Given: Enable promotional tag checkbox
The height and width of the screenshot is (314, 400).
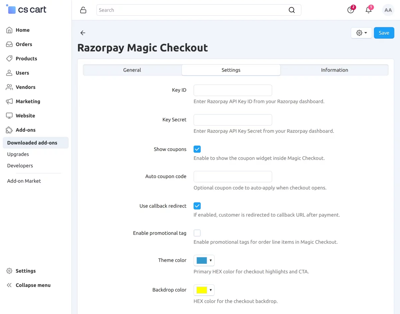Looking at the screenshot, I should pos(197,233).
